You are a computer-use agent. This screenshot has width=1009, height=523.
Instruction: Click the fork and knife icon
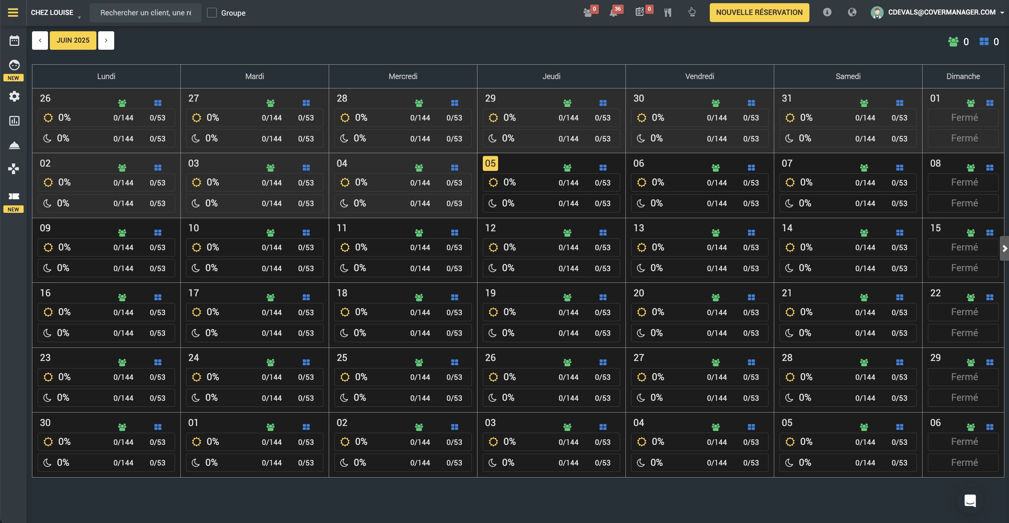668,12
